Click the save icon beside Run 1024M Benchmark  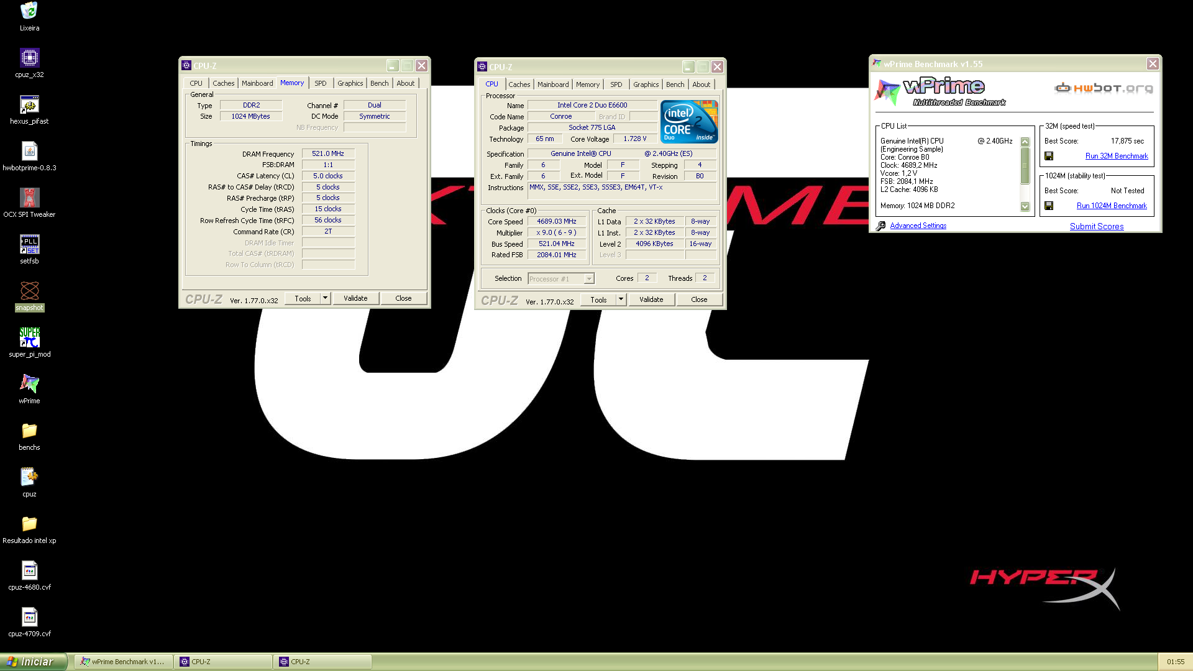click(1049, 206)
